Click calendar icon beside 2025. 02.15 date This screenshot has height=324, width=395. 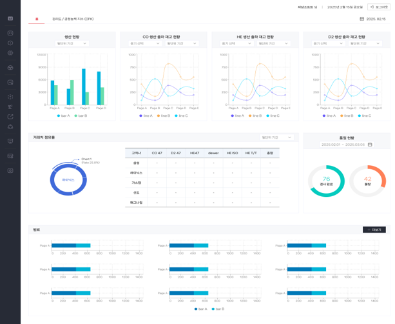362,19
